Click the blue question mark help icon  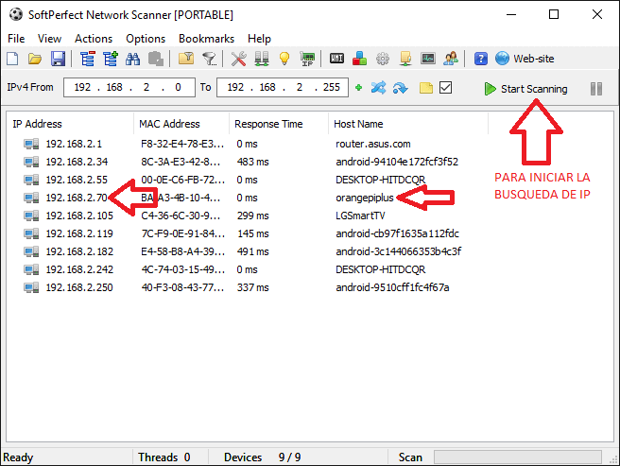(481, 60)
